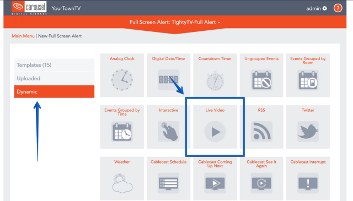This screenshot has width=353, height=201.
Task: Select Cablecast Coming Up Next icon
Action: tap(215, 183)
